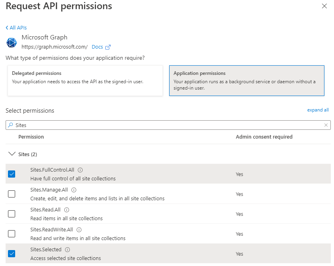Uncheck the Sites.FullControl.All checkbox
The height and width of the screenshot is (266, 334).
12,174
